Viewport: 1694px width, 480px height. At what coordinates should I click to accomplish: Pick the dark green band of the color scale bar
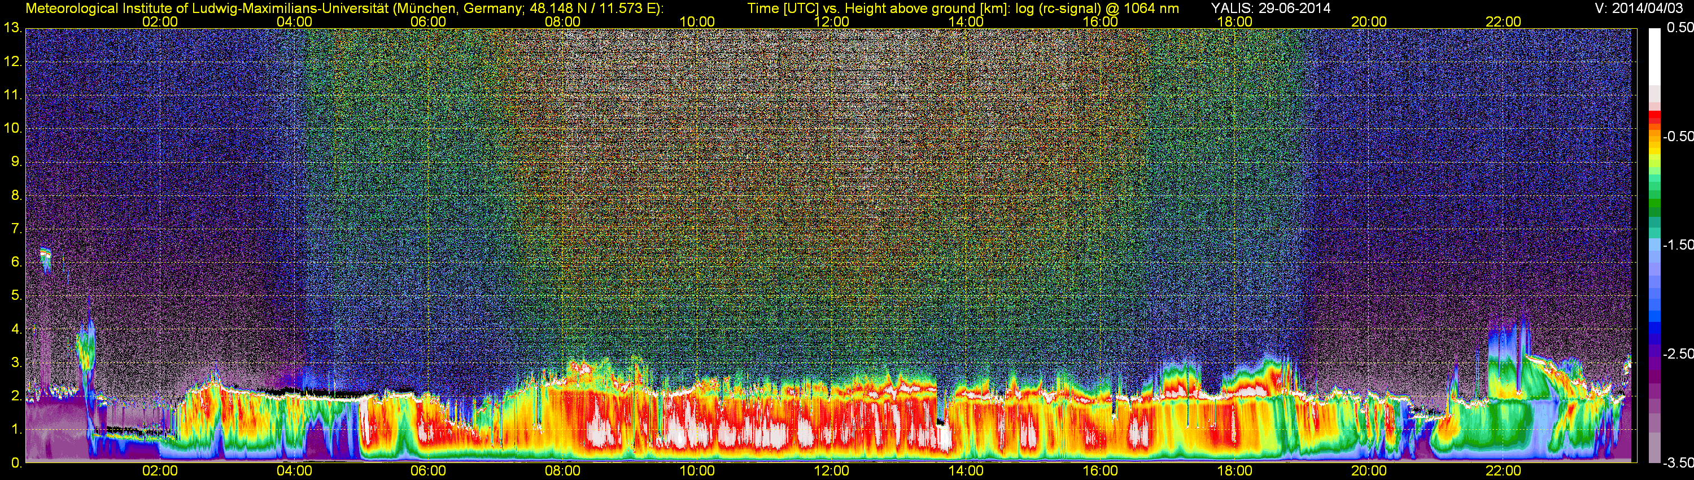(x=1654, y=209)
